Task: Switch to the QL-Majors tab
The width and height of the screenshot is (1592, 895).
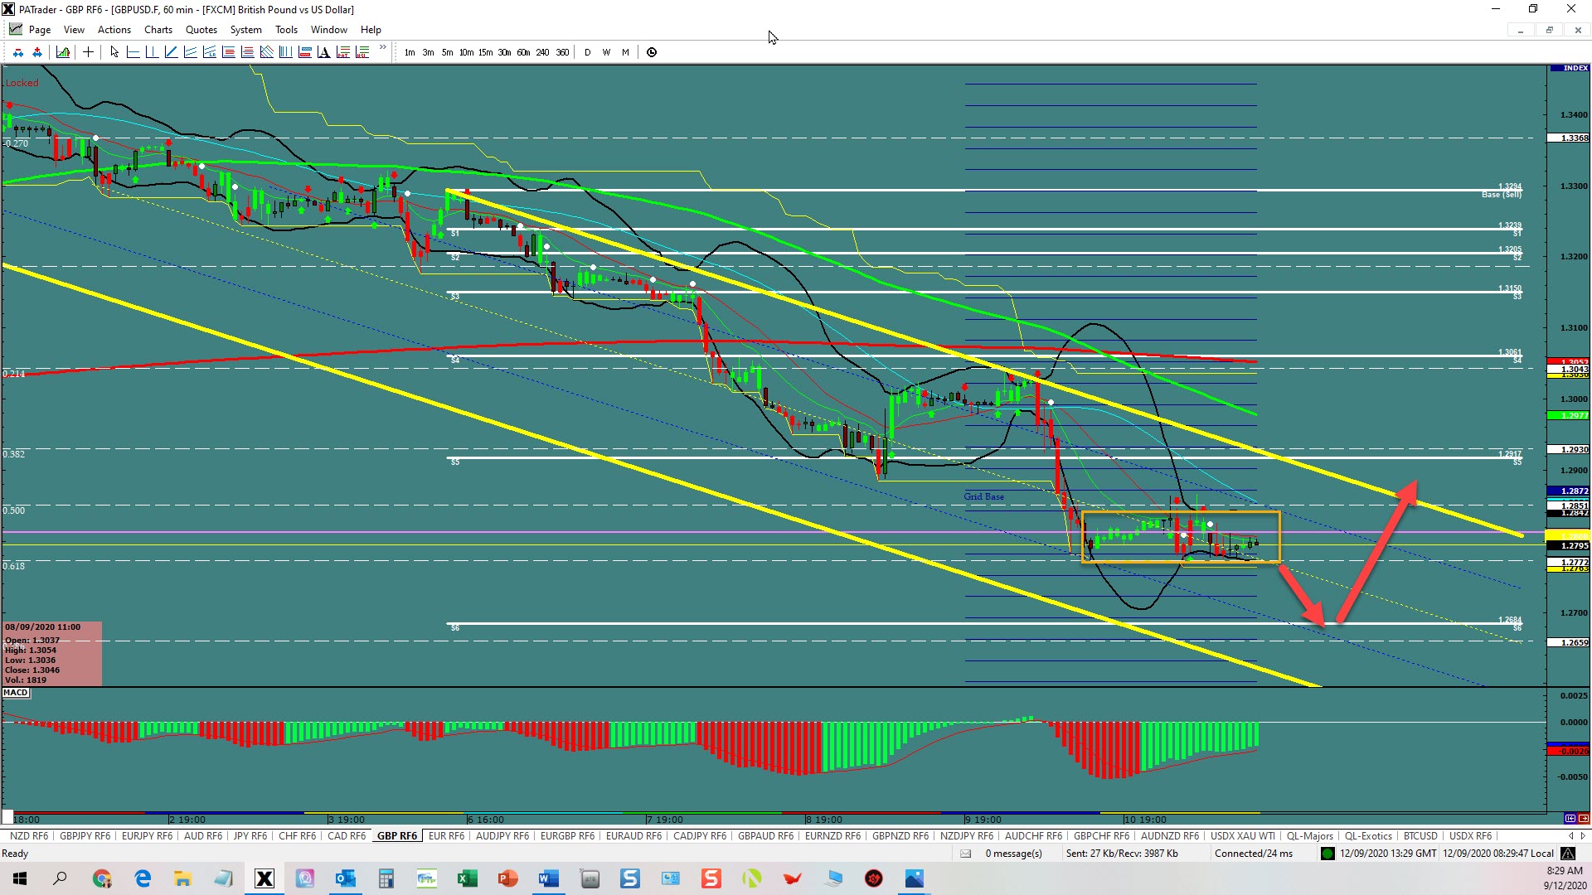Action: 1310,836
